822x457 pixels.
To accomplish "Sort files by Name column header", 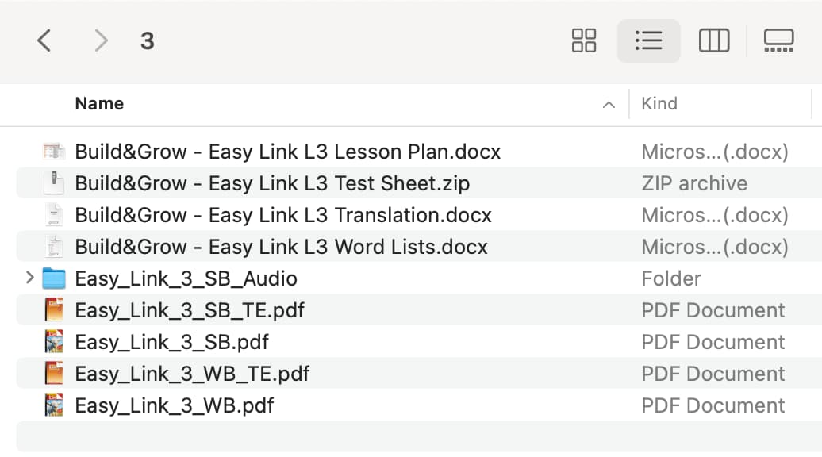I will (x=99, y=104).
